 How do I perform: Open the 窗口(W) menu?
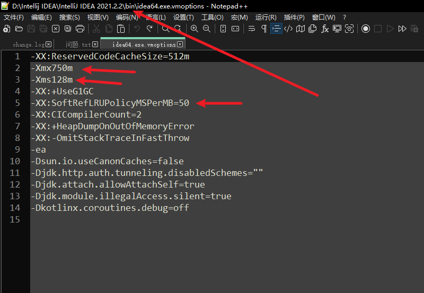pyautogui.click(x=324, y=17)
